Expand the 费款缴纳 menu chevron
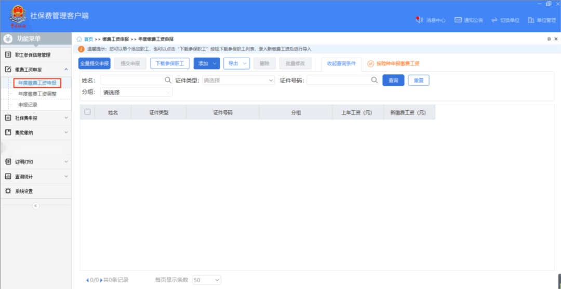 point(66,132)
